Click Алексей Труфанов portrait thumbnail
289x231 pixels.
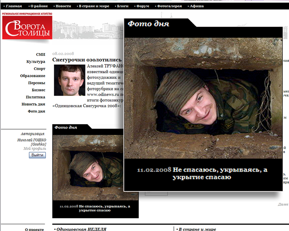tap(69, 80)
